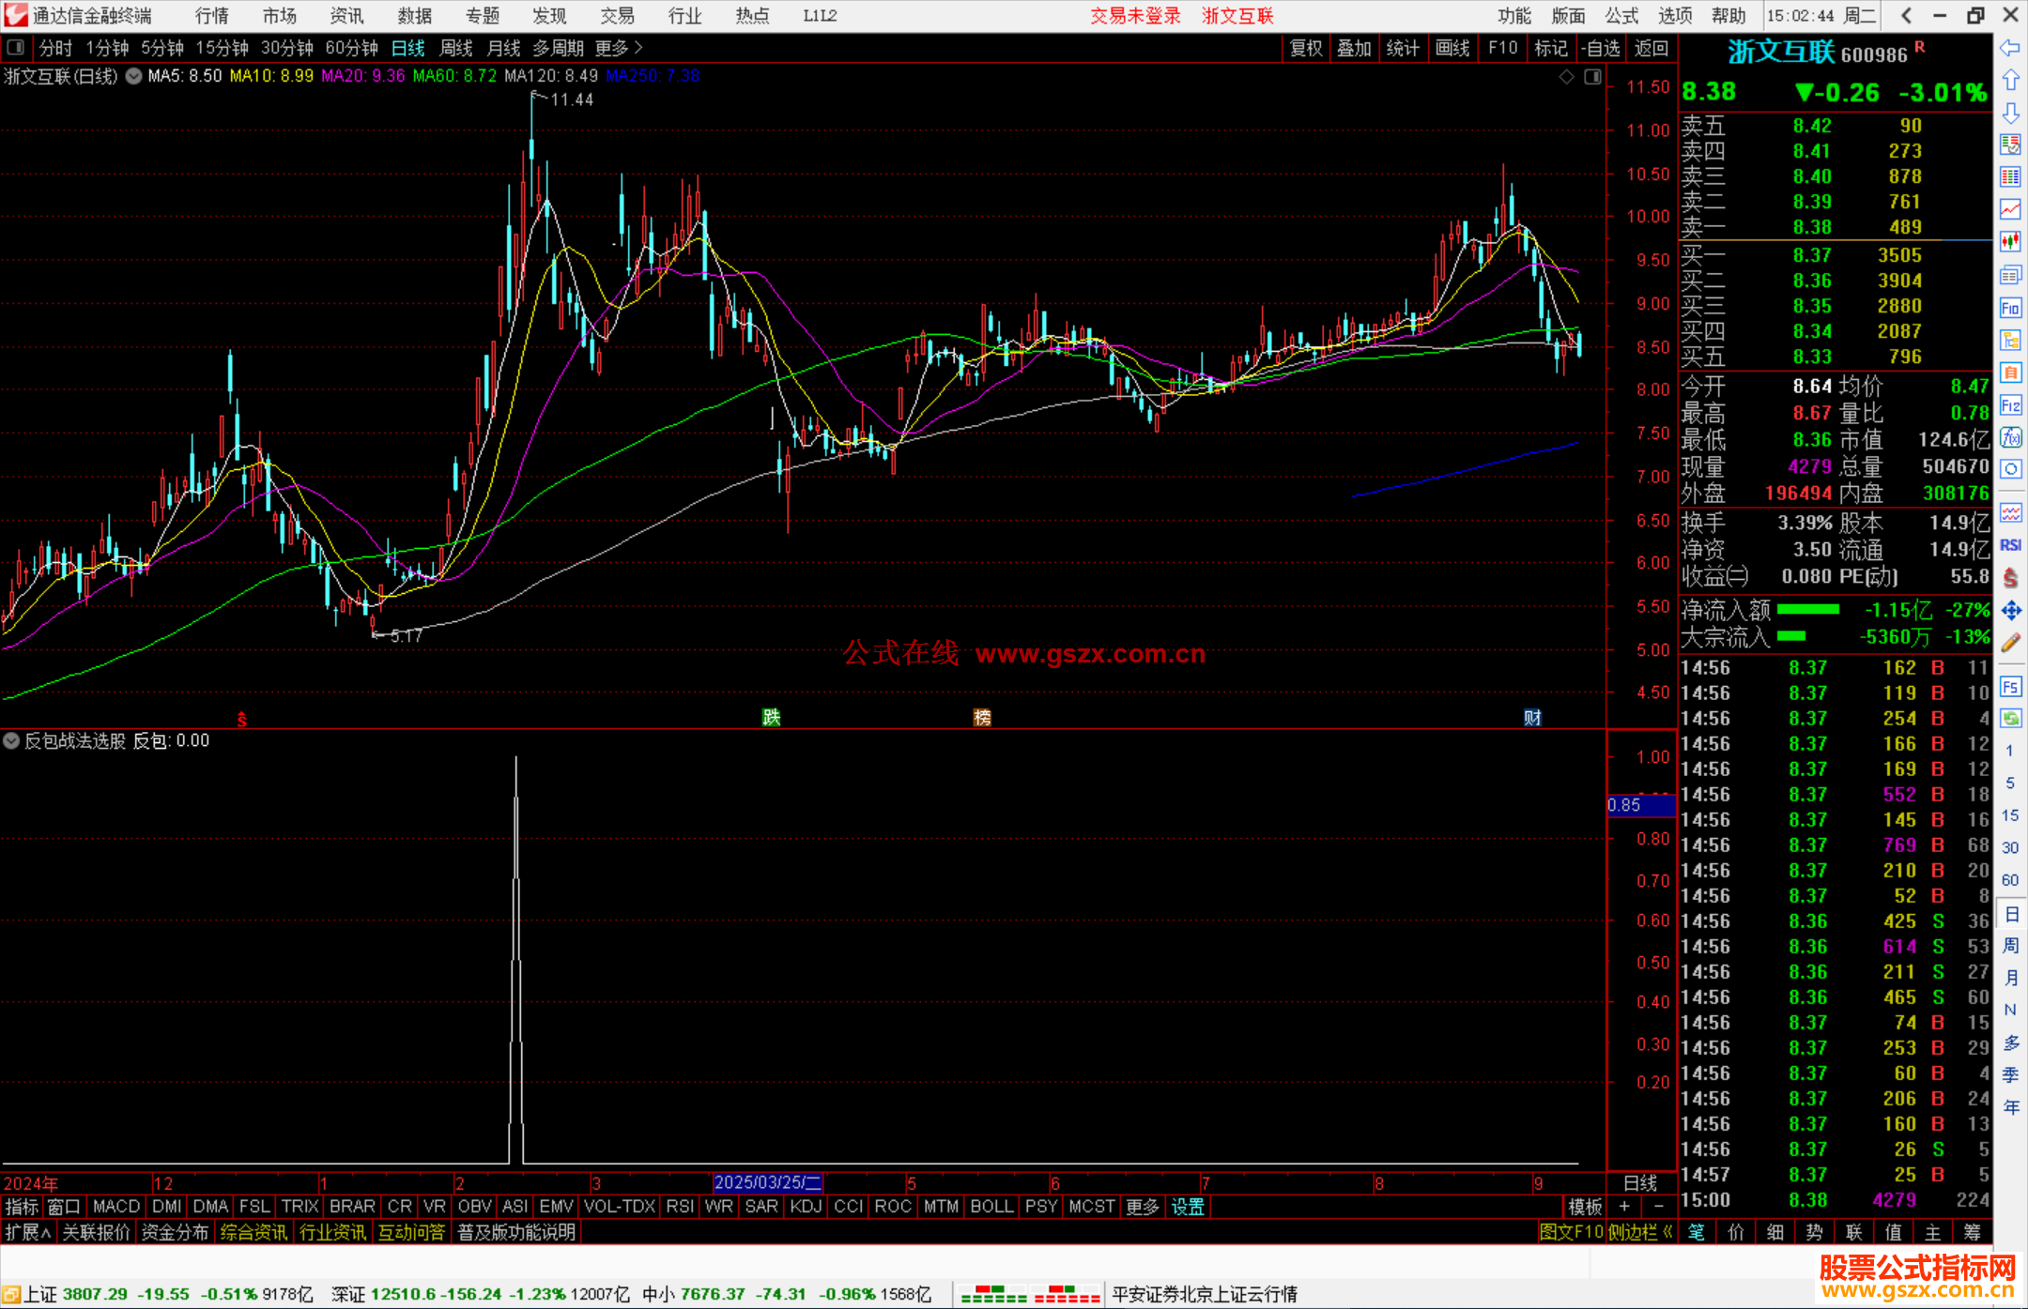Click the orange '榜' marker on chart
The image size is (2028, 1309).
[982, 717]
